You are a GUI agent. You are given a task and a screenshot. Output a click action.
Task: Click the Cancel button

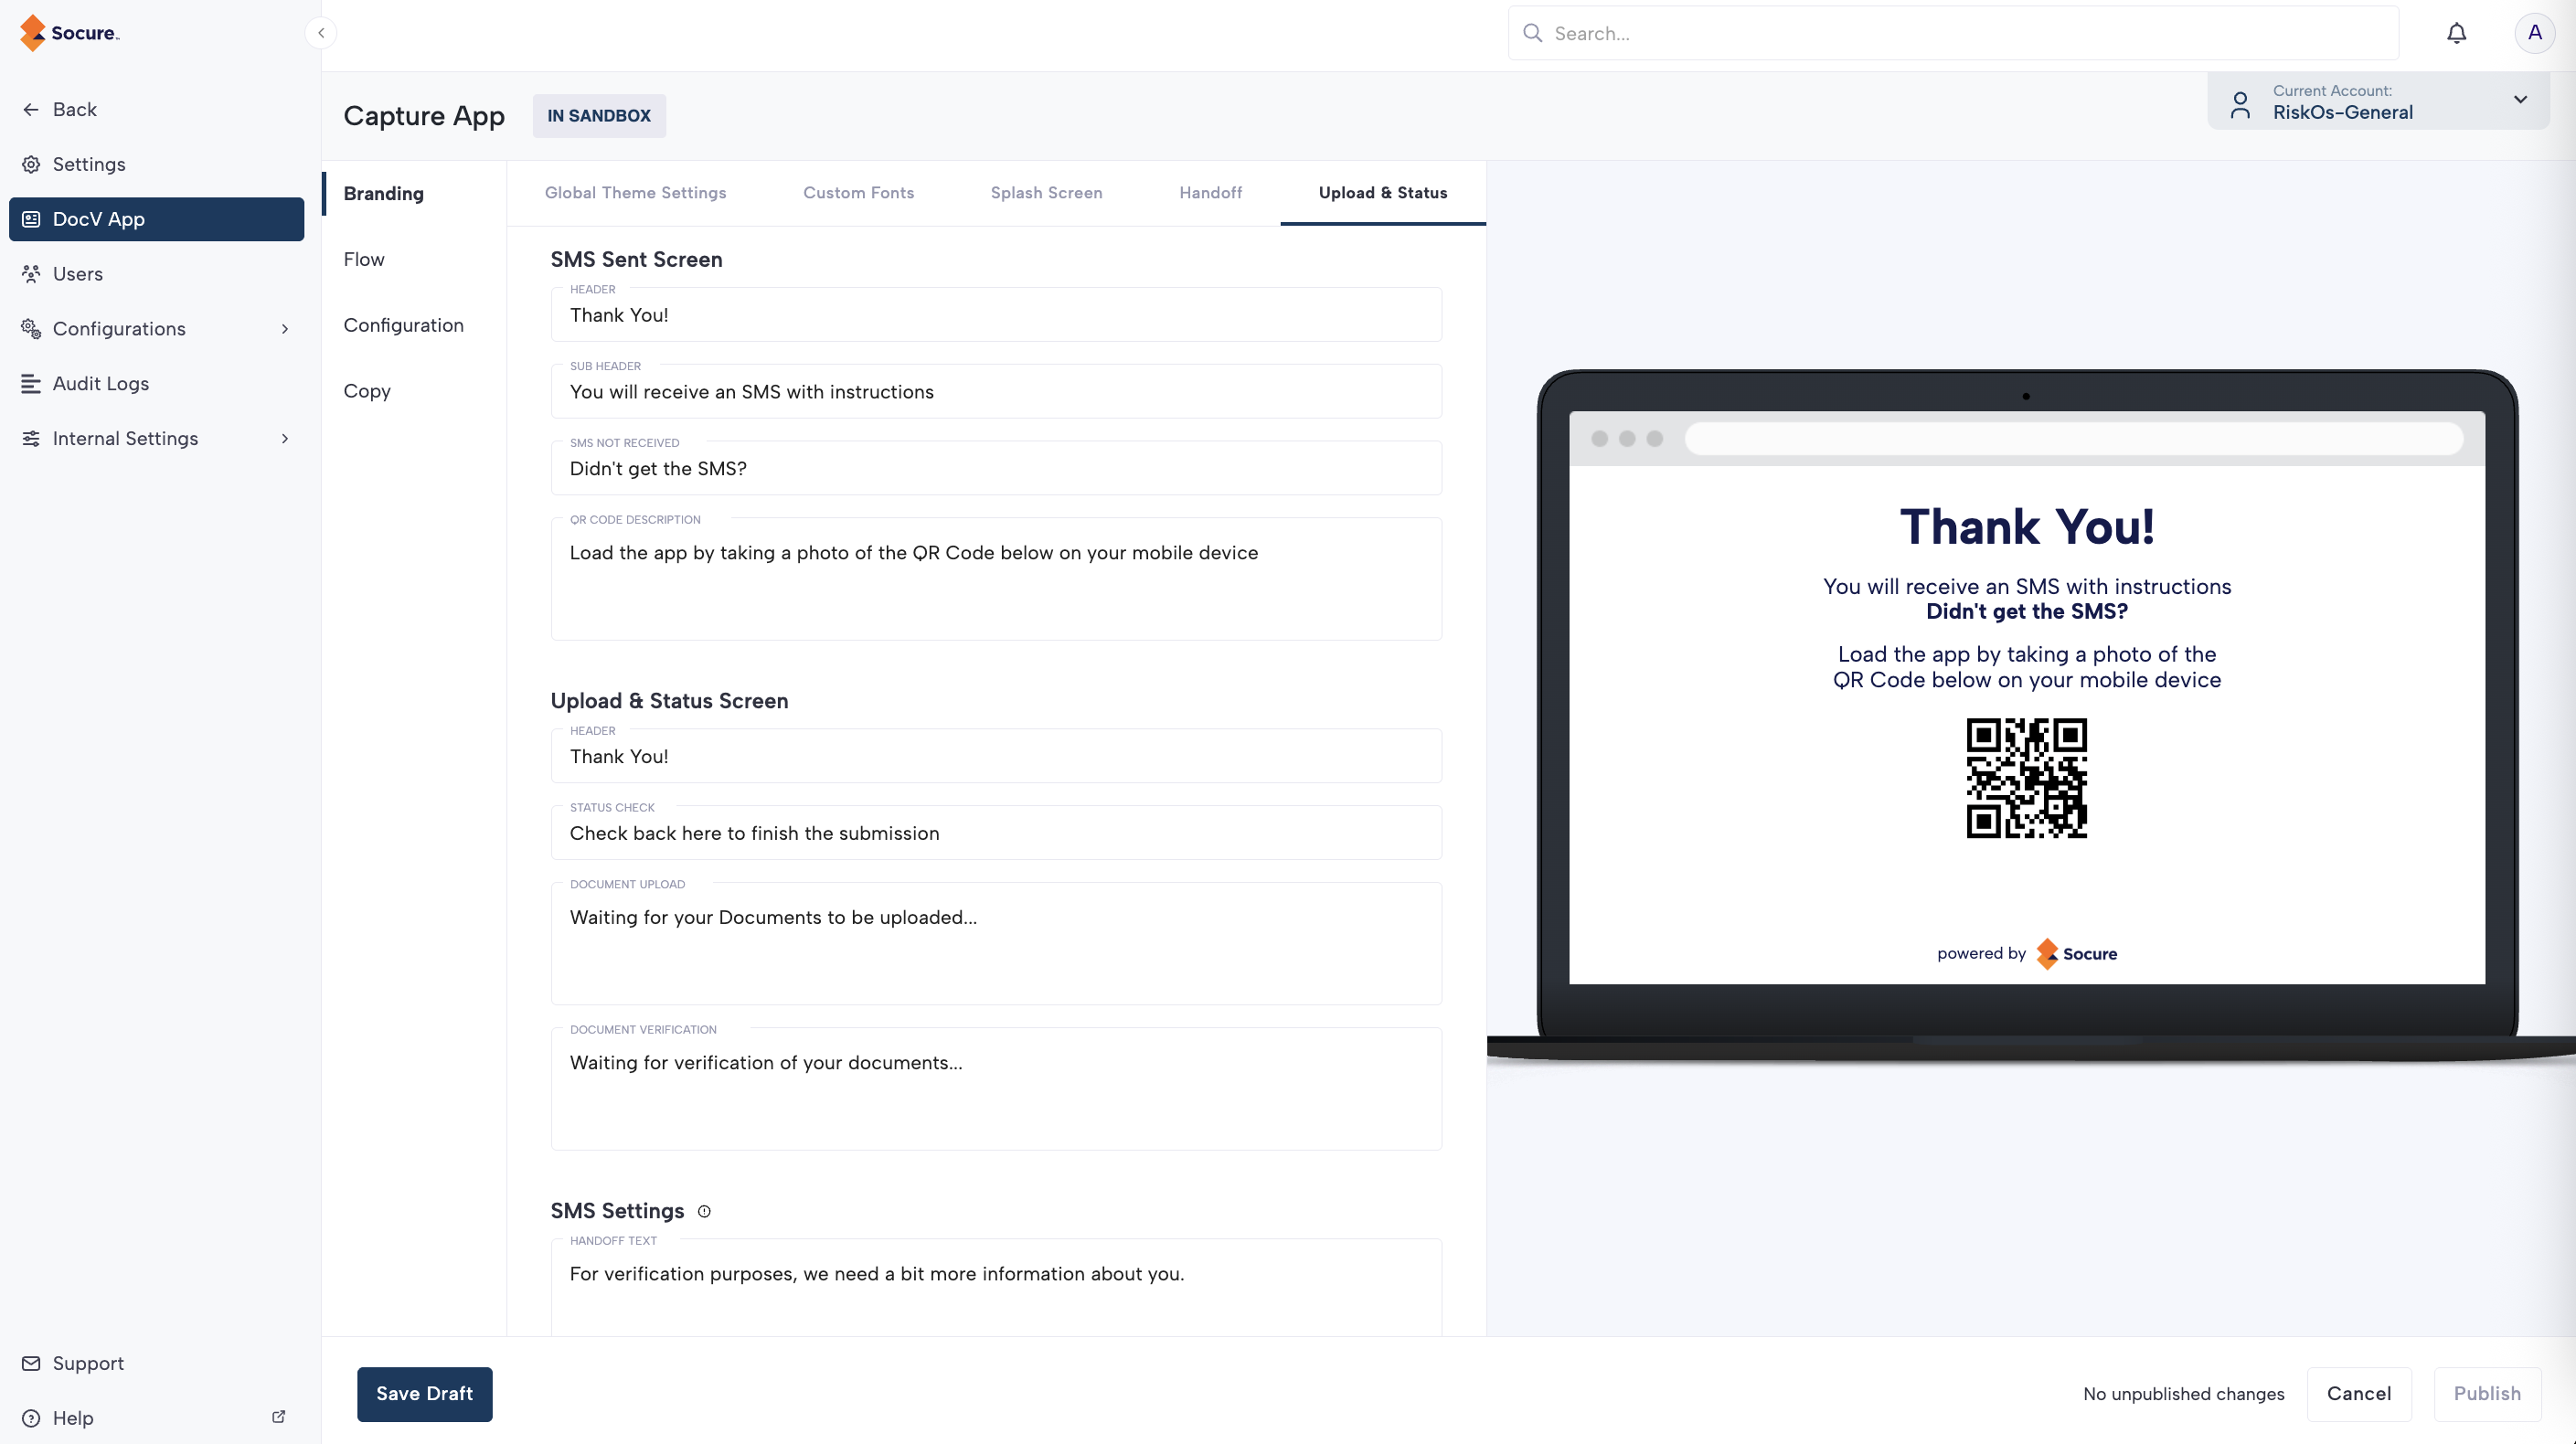2358,1393
